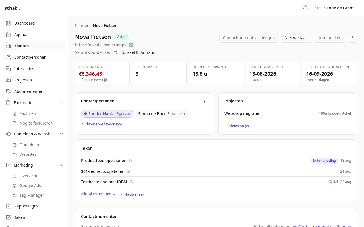
Task: Collapse the Domeinen & websites chevron
Action: [61, 134]
